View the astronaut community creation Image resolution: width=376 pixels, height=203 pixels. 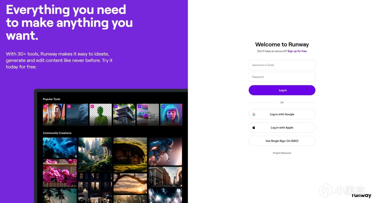tap(165, 151)
